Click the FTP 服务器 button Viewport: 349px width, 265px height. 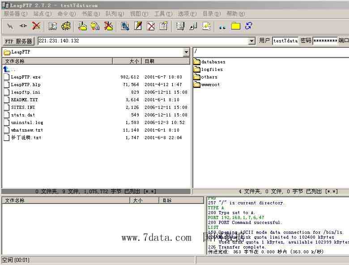(x=18, y=41)
